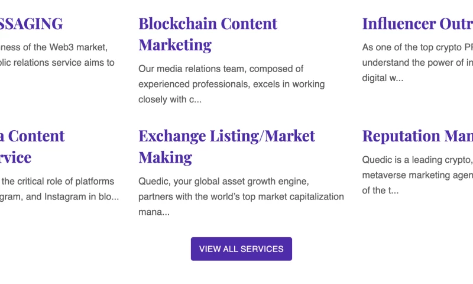This screenshot has width=473, height=284.
Task: Click the "closely with c..." truncated text
Action: pos(170,99)
